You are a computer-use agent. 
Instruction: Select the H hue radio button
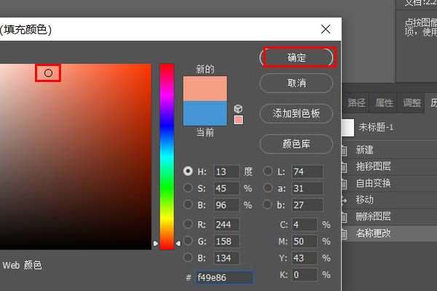point(188,171)
